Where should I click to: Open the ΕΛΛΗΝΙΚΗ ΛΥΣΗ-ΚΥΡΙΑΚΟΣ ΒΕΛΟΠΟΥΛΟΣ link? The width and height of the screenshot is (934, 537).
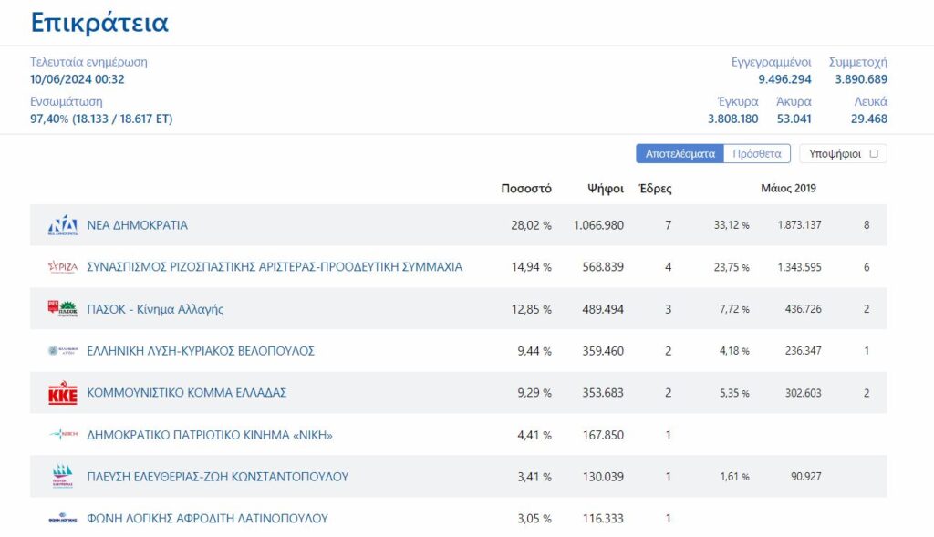(x=200, y=351)
